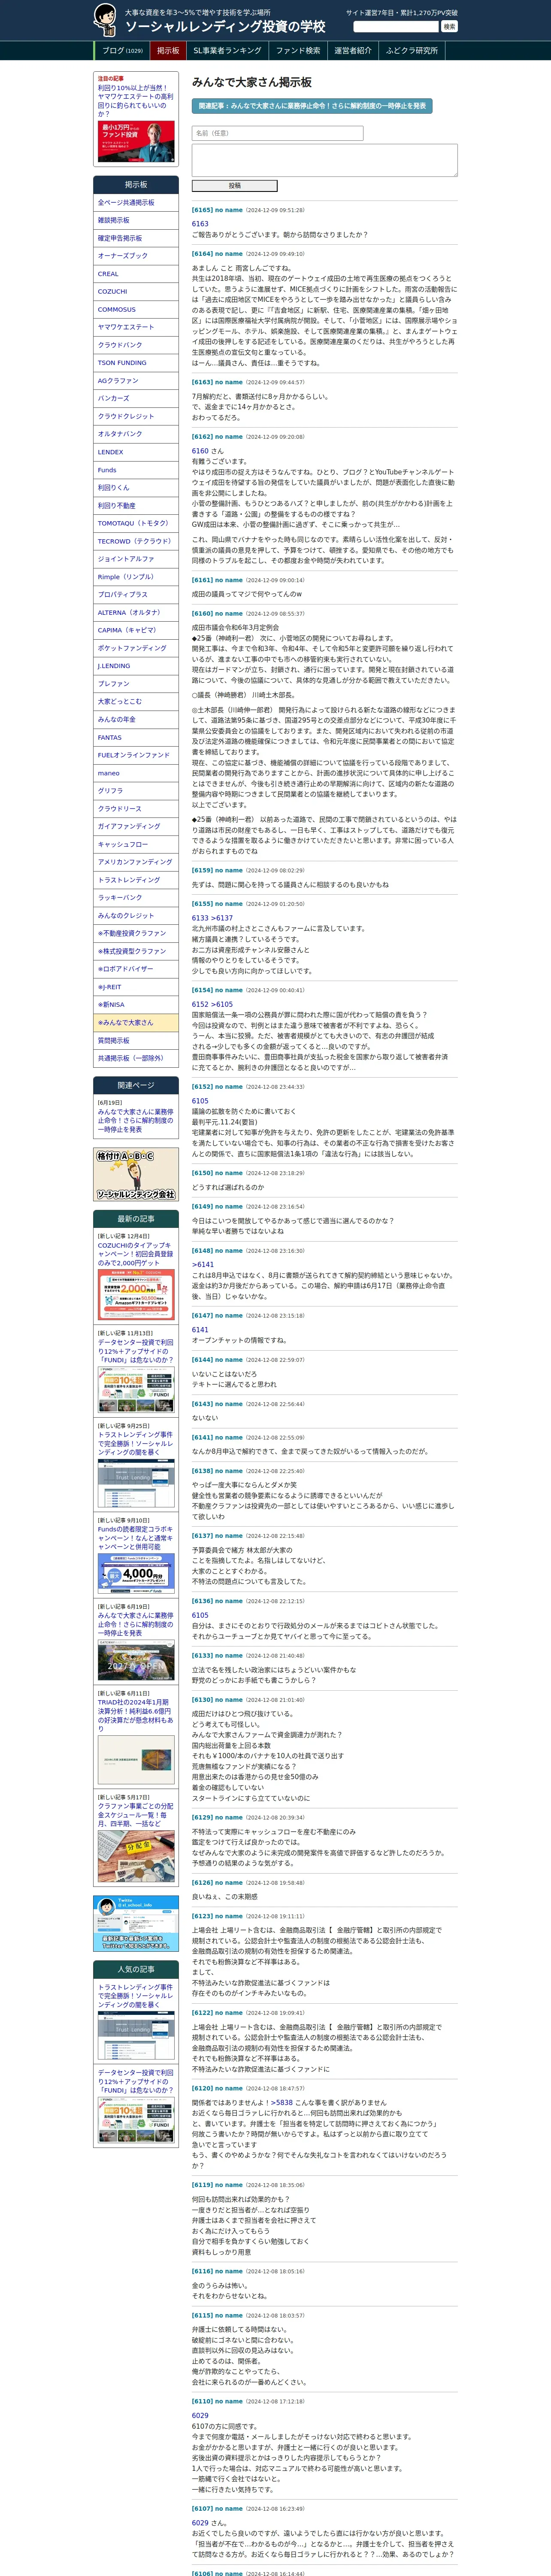This screenshot has width=551, height=2576.
Task: Open related page link dated 6月19日
Action: pos(135,1121)
